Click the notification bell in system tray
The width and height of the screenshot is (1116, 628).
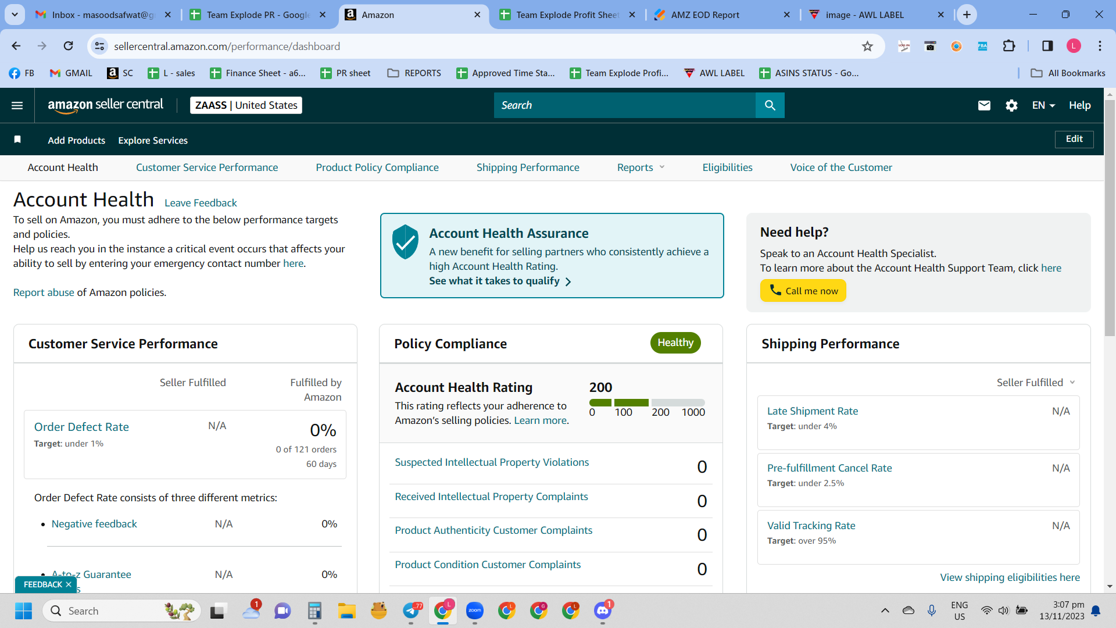pyautogui.click(x=1096, y=611)
